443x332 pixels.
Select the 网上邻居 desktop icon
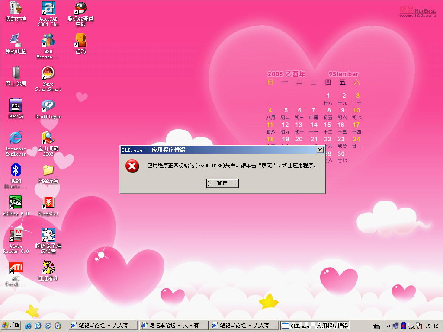16,77
